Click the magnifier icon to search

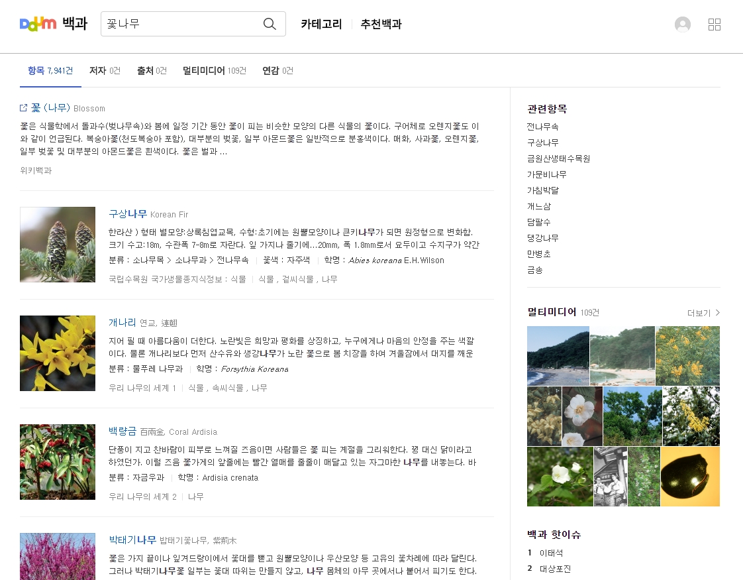pyautogui.click(x=269, y=24)
